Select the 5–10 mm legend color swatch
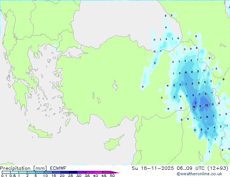 coord(40,172)
